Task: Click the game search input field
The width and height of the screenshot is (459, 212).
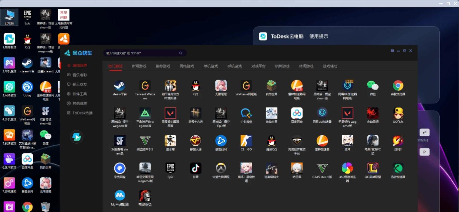Action: click(x=145, y=53)
